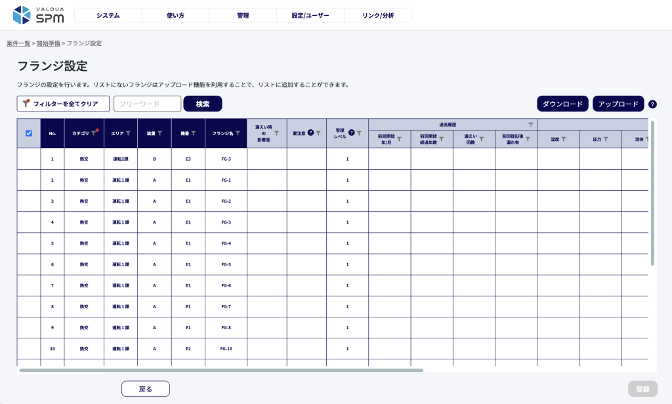Open the 漏えい回数 column filter
This screenshot has width=672, height=404.
point(482,139)
